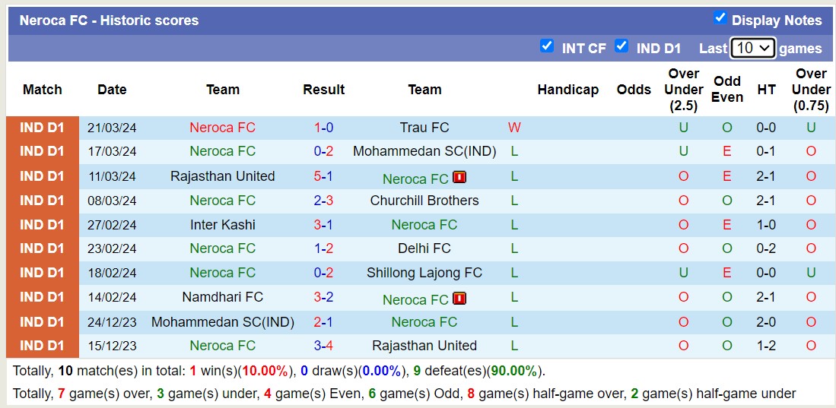Click the Over Under (2.5) column header
This screenshot has width=836, height=408.
[x=683, y=90]
